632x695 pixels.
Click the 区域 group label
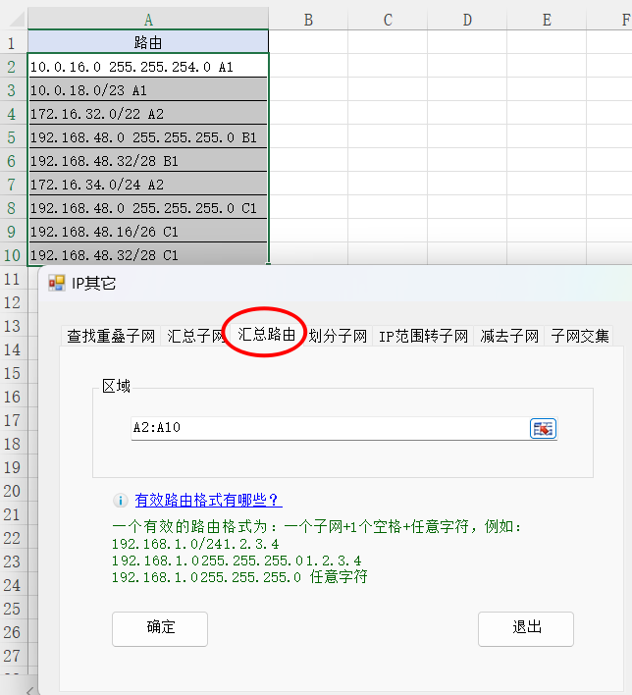116,386
